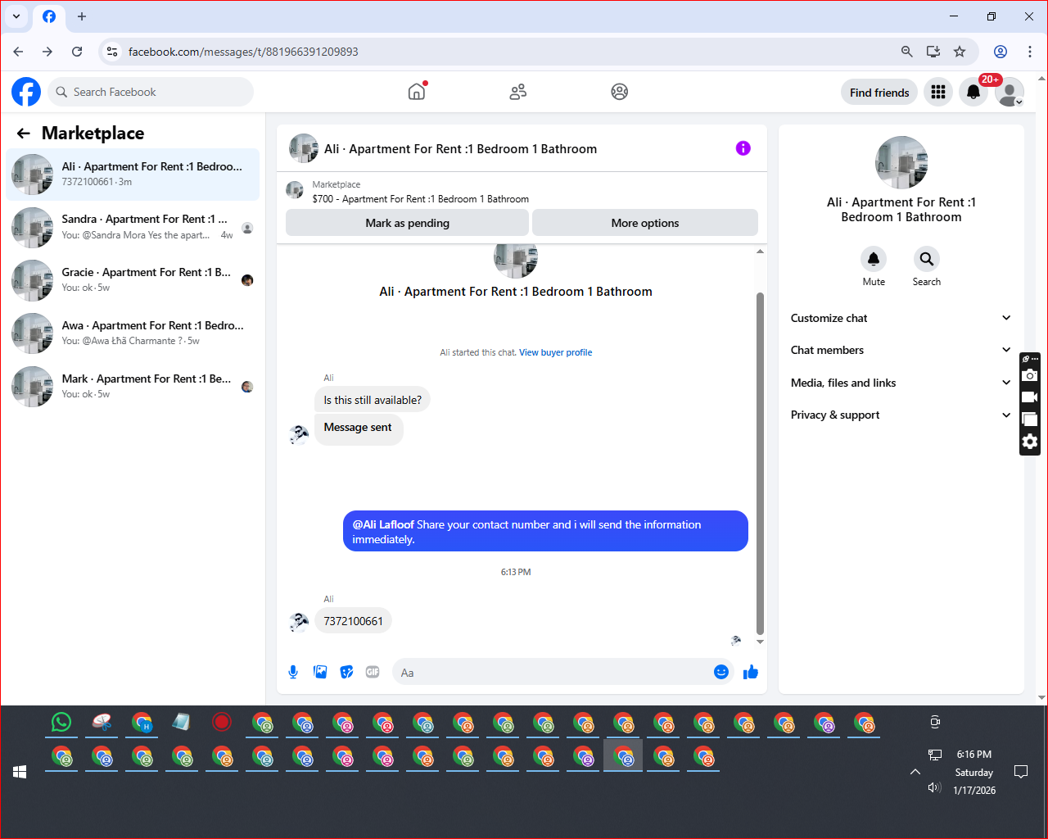Open the video recorder icon on the side overlay toolbar
The width and height of the screenshot is (1048, 839).
click(1030, 397)
